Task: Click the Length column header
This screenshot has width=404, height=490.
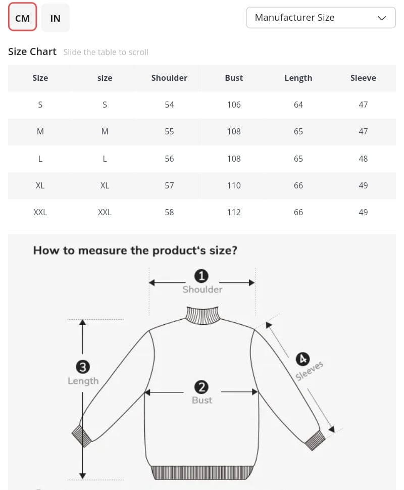Action: tap(298, 78)
